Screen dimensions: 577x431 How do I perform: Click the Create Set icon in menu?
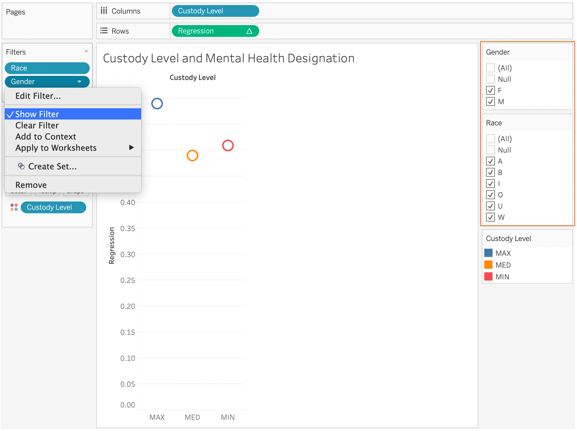(x=21, y=166)
